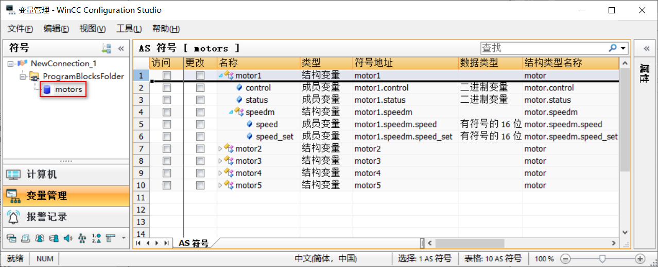The image size is (658, 267).
Task: Select the motors data block in tree
Action: point(68,89)
